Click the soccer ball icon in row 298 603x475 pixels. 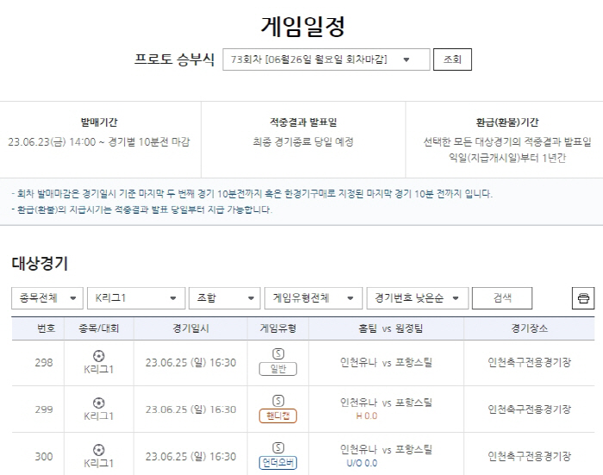98,355
